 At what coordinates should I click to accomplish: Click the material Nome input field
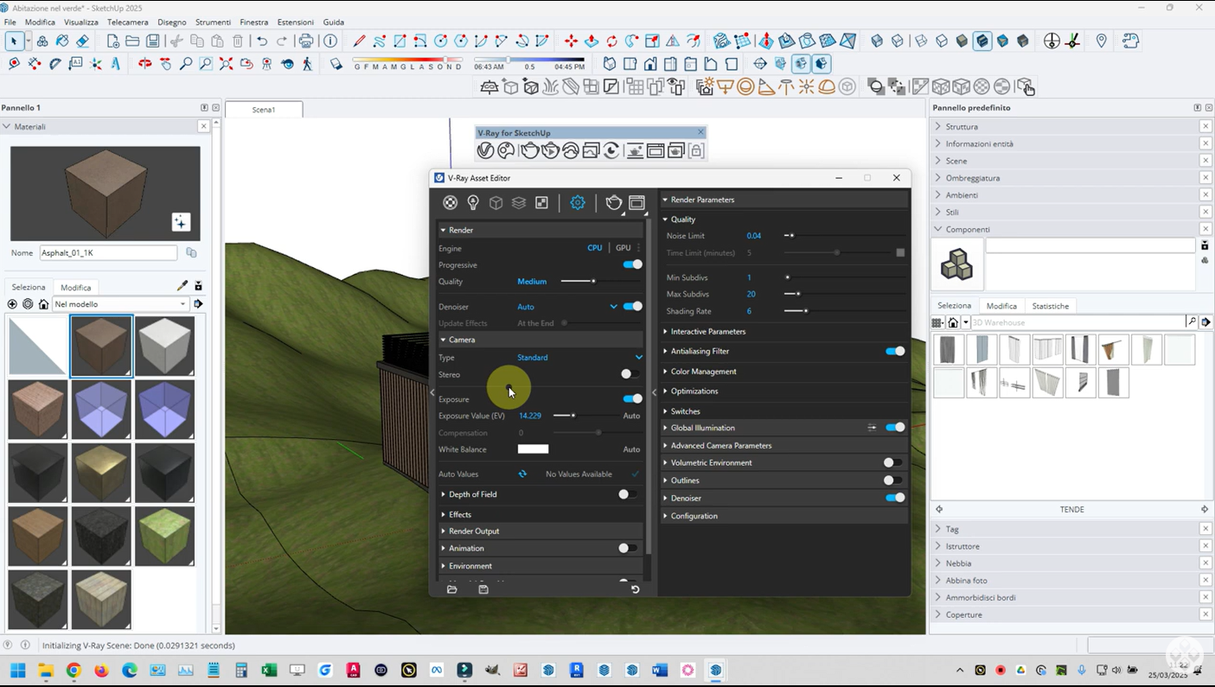(108, 253)
